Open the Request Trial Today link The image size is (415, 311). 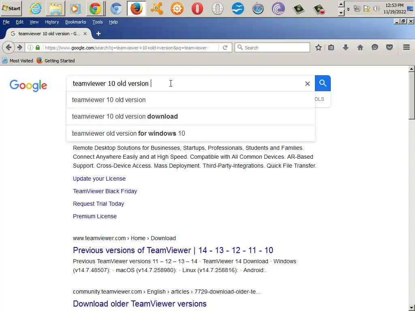pos(98,204)
